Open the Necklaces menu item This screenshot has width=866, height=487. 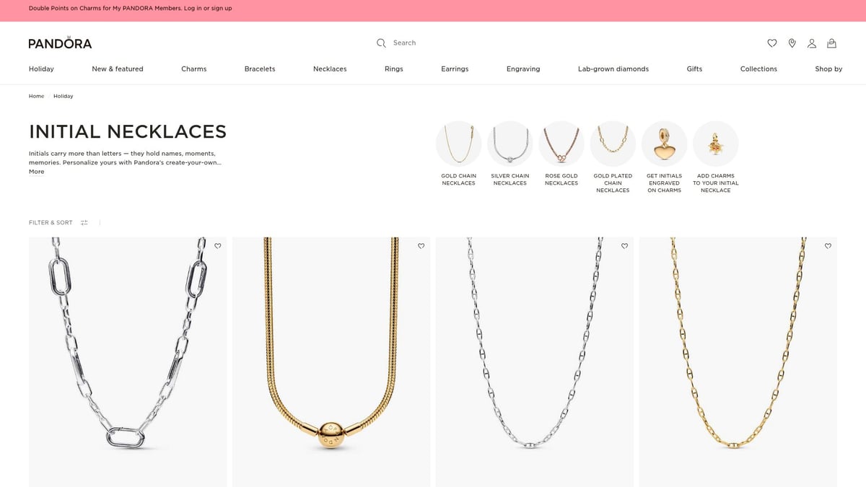[x=330, y=69]
